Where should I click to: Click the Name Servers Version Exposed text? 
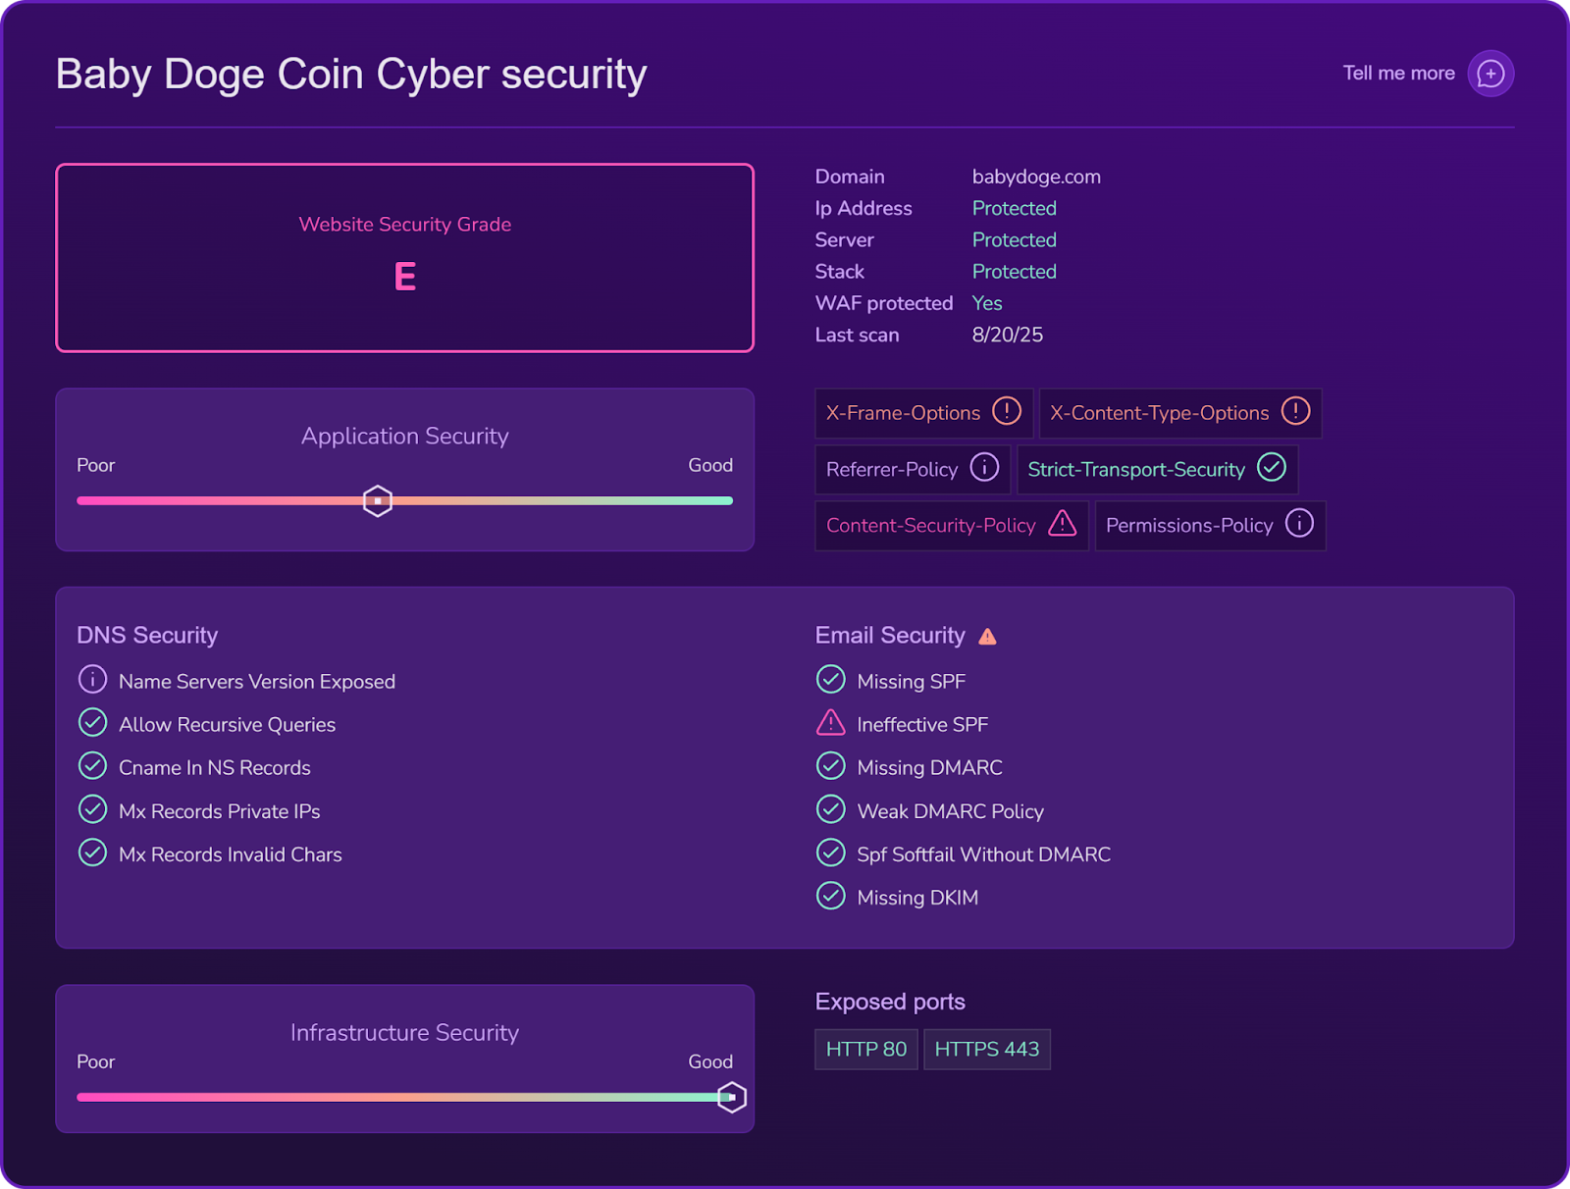257,682
